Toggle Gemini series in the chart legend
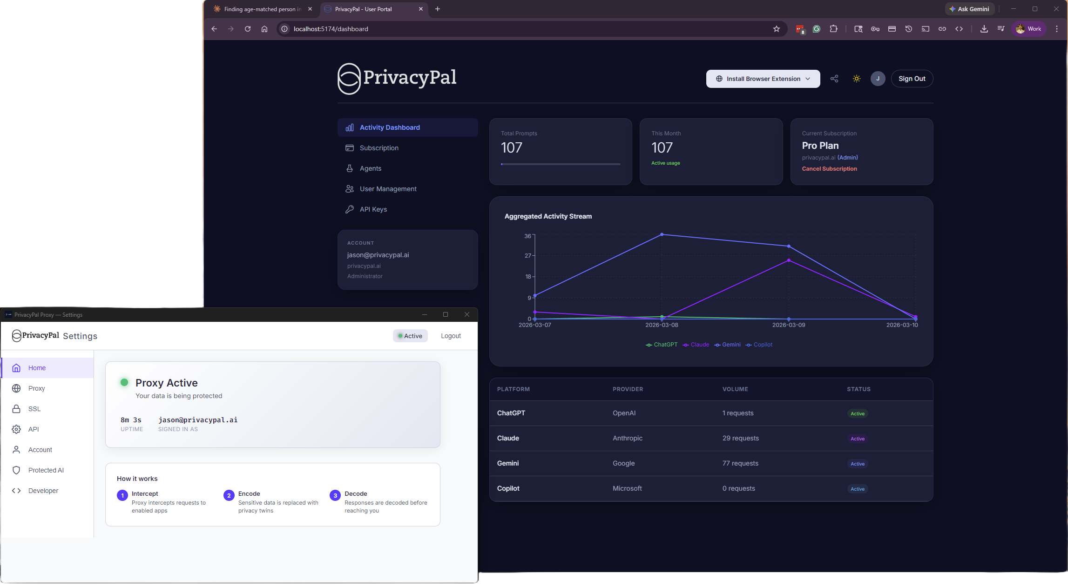The width and height of the screenshot is (1068, 586). pyautogui.click(x=728, y=345)
